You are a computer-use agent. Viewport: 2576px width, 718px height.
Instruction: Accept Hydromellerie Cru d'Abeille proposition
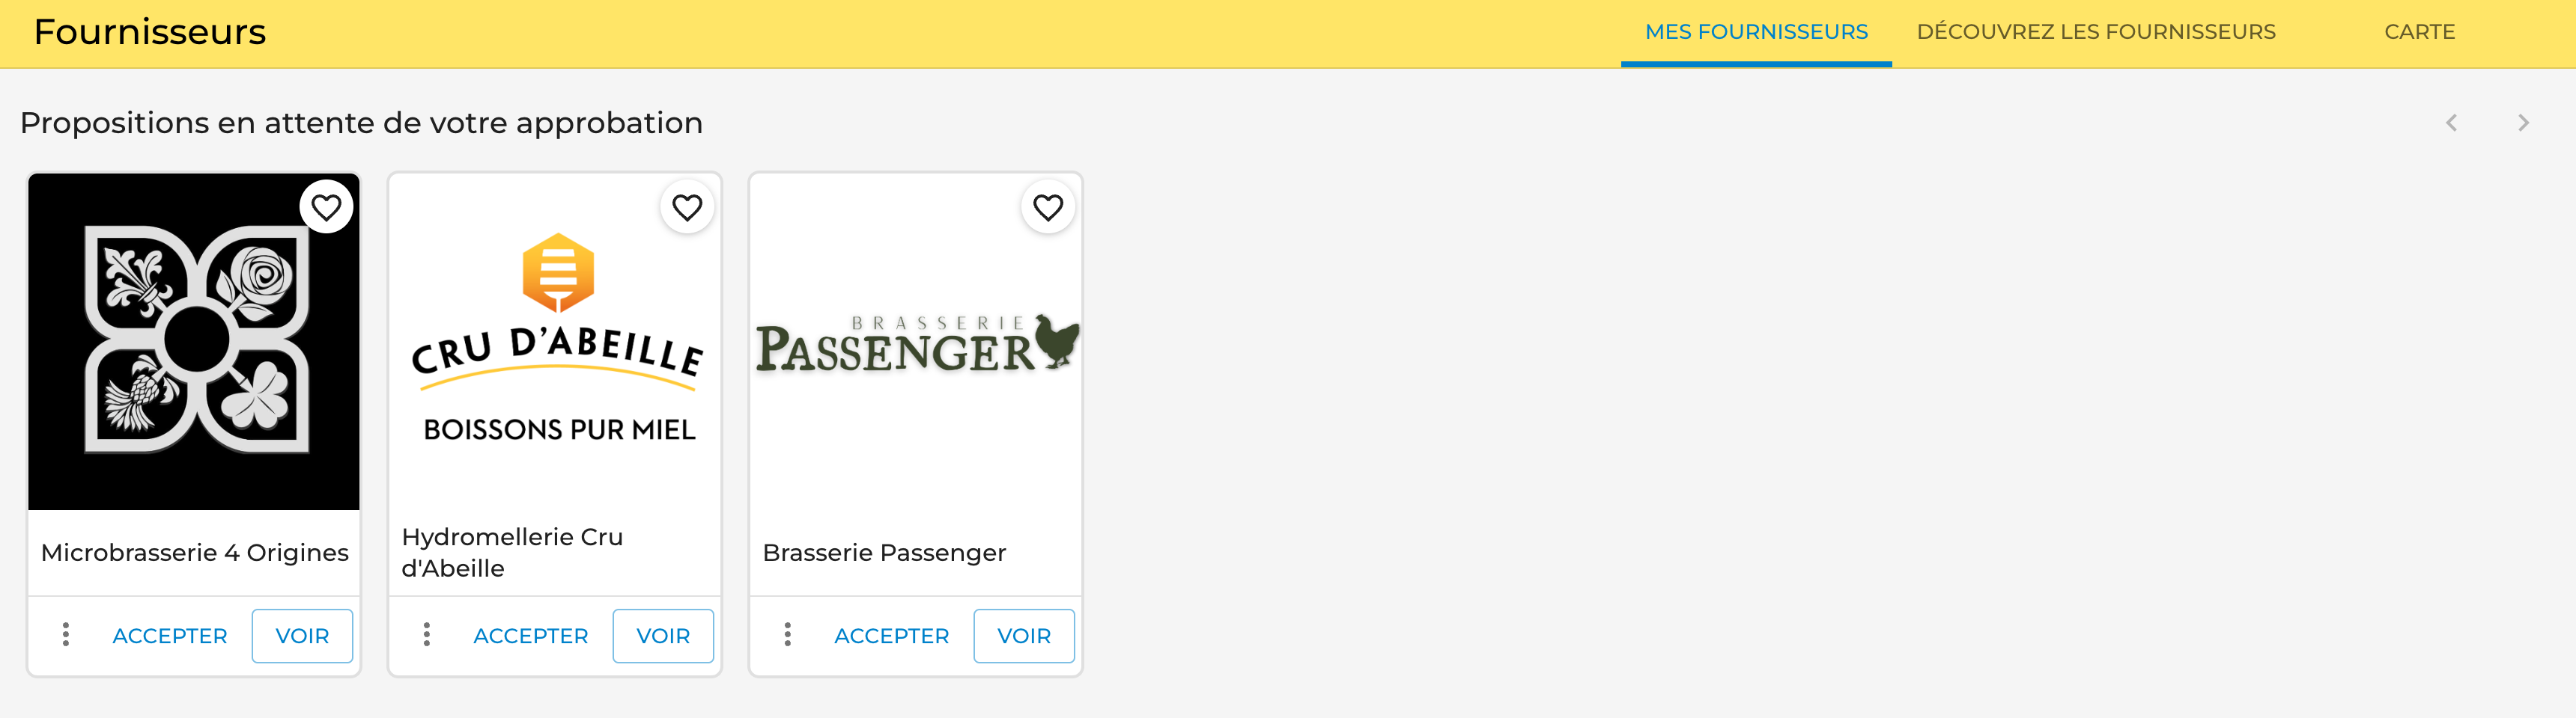coord(531,636)
